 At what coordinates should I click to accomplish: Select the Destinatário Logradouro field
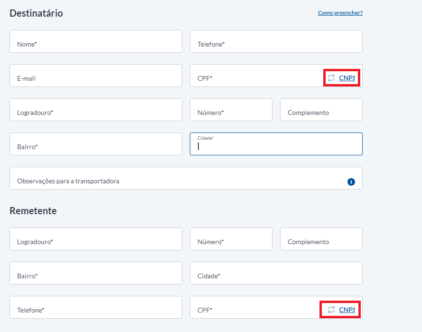(96, 110)
